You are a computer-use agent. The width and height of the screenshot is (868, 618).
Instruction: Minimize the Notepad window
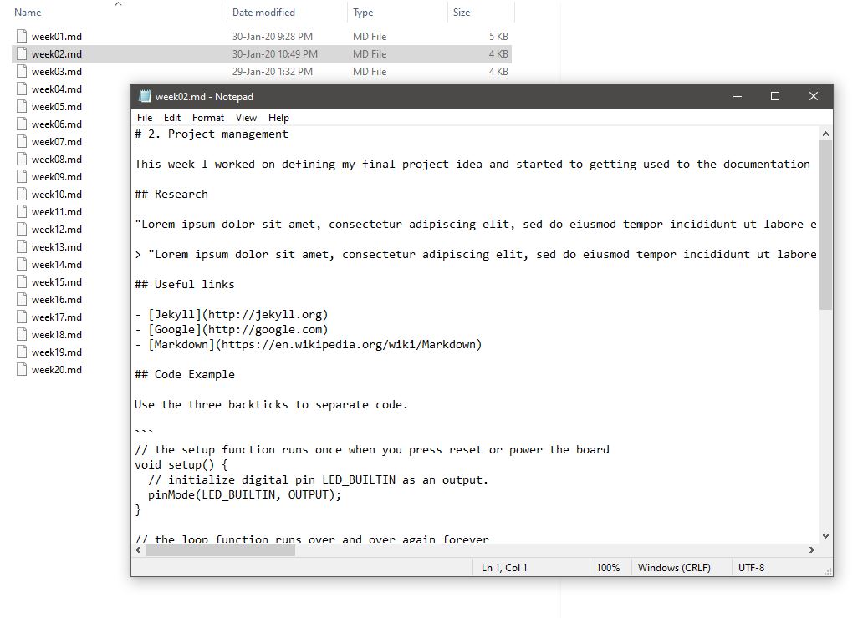click(x=738, y=96)
